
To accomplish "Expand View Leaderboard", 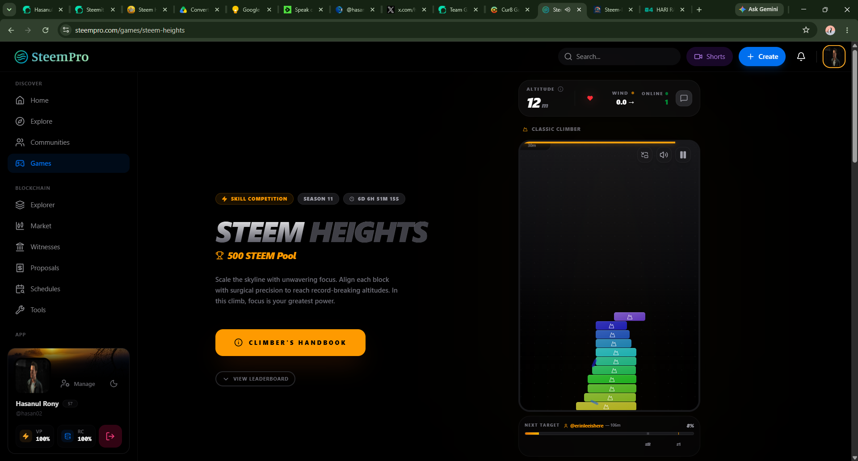I will click(255, 379).
